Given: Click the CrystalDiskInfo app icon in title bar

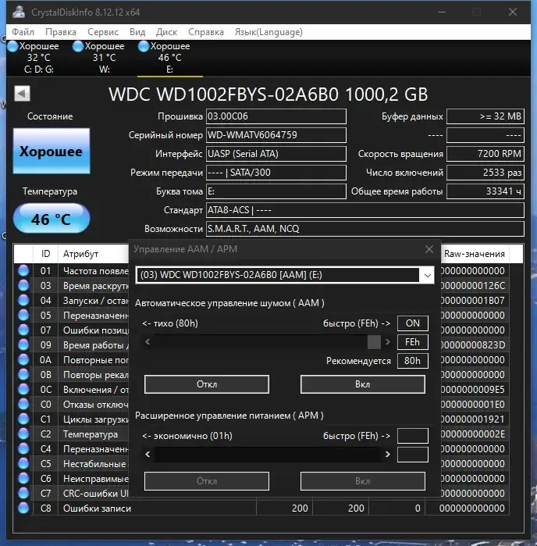Looking at the screenshot, I should 19,12.
